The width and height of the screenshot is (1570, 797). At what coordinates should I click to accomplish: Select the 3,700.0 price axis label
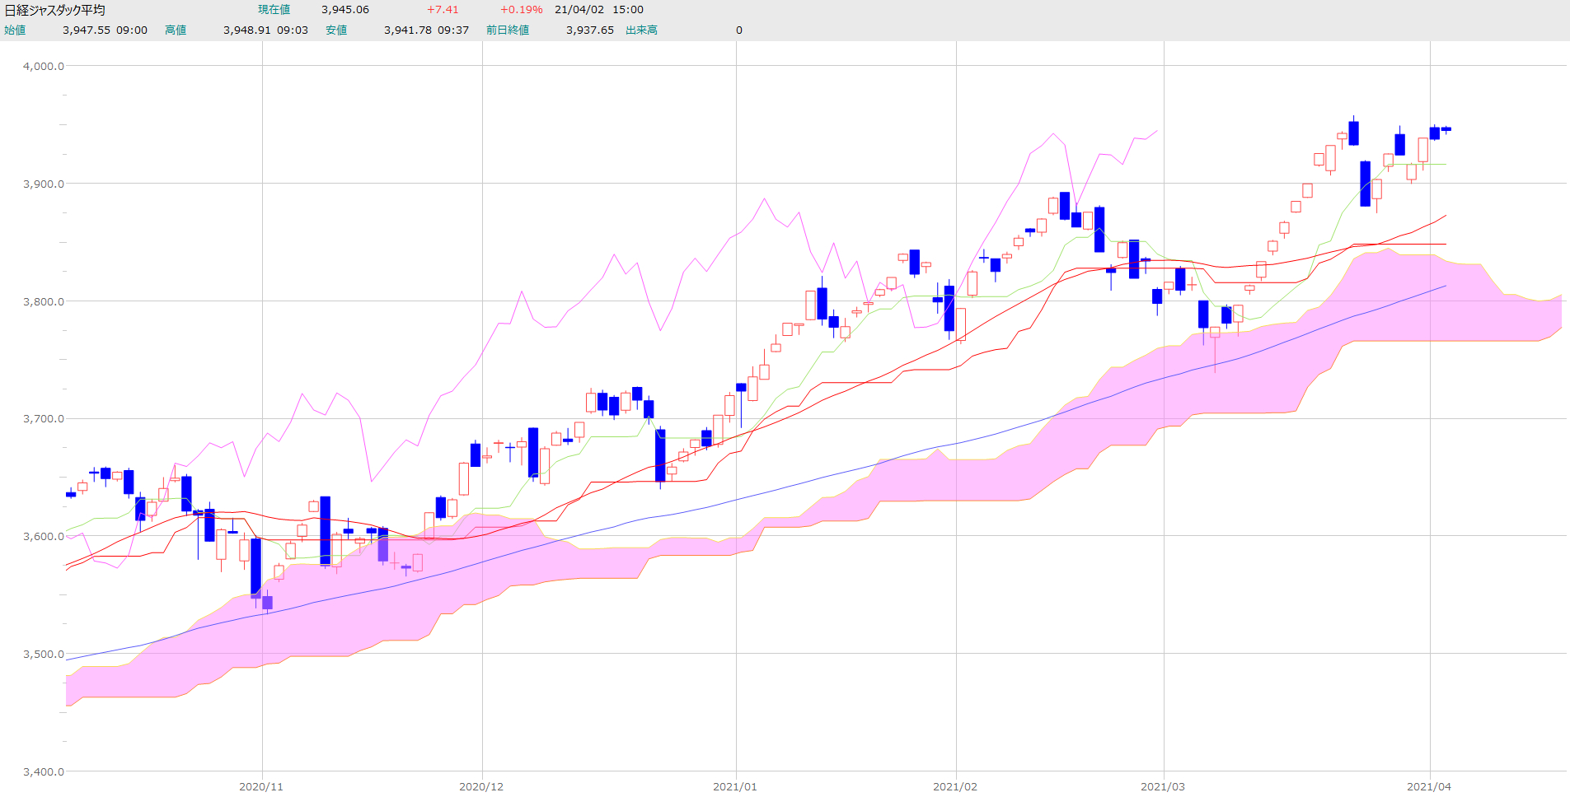click(44, 419)
